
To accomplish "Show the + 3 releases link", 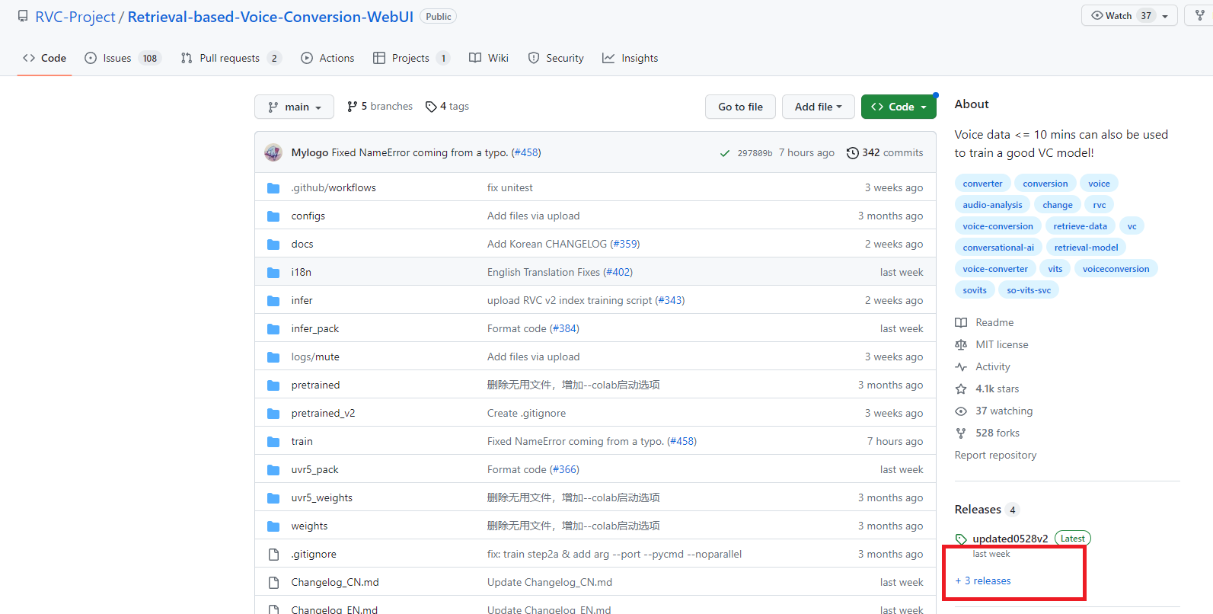I will click(983, 580).
